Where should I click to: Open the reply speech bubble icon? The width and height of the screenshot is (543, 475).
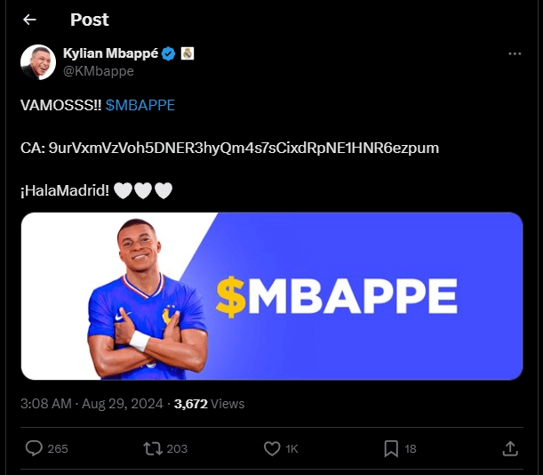click(34, 448)
